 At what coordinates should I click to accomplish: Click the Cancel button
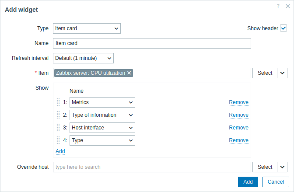point(276,182)
